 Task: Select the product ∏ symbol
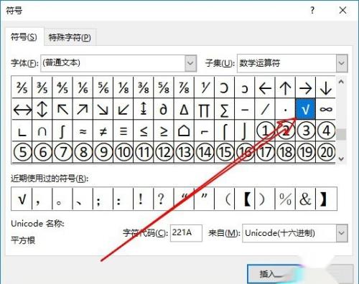point(205,109)
